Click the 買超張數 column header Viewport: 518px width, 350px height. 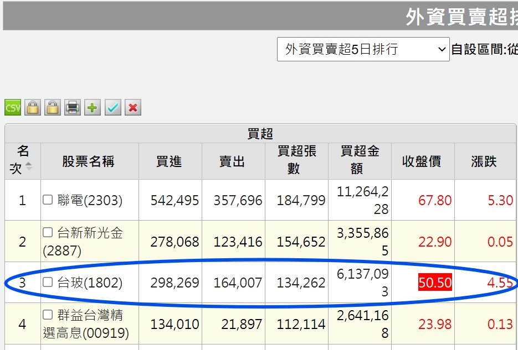point(296,160)
